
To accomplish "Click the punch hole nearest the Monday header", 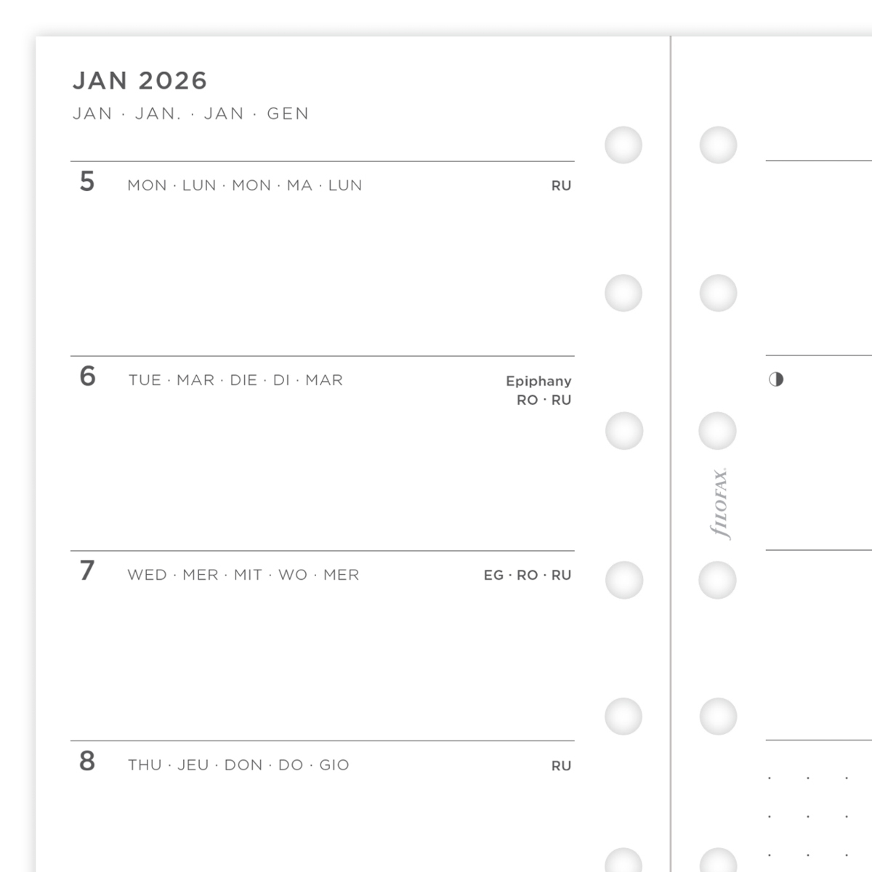I will coord(623,145).
